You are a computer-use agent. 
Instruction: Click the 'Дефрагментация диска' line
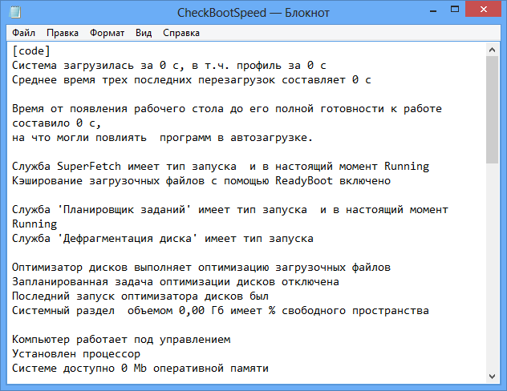point(163,239)
